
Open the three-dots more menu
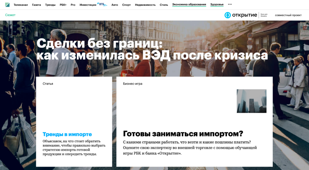(x=230, y=4)
